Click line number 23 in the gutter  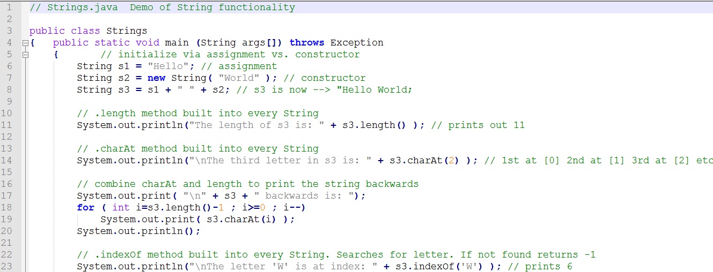(x=7, y=267)
